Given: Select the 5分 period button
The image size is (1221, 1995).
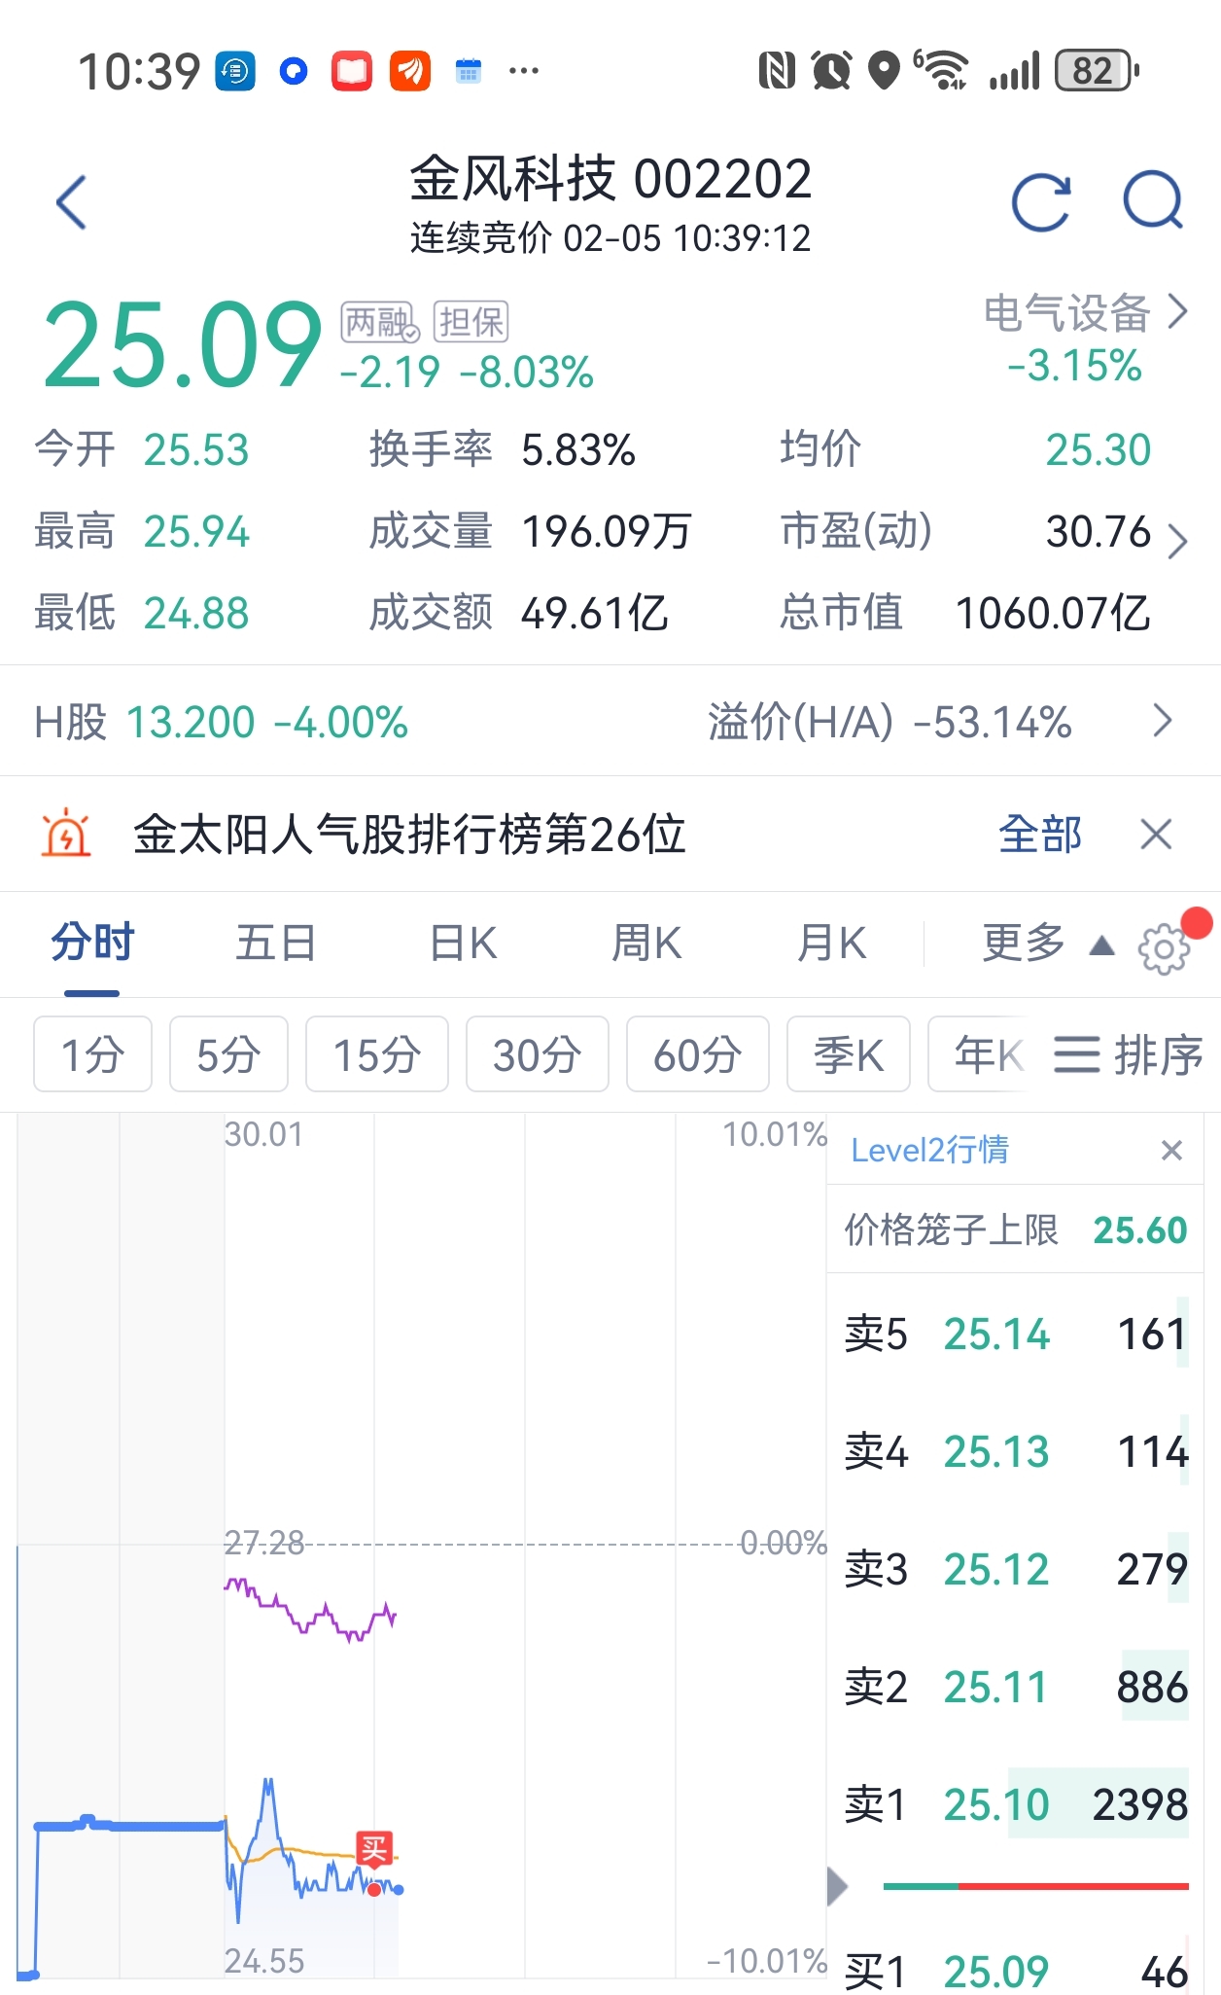Looking at the screenshot, I should tap(228, 1054).
